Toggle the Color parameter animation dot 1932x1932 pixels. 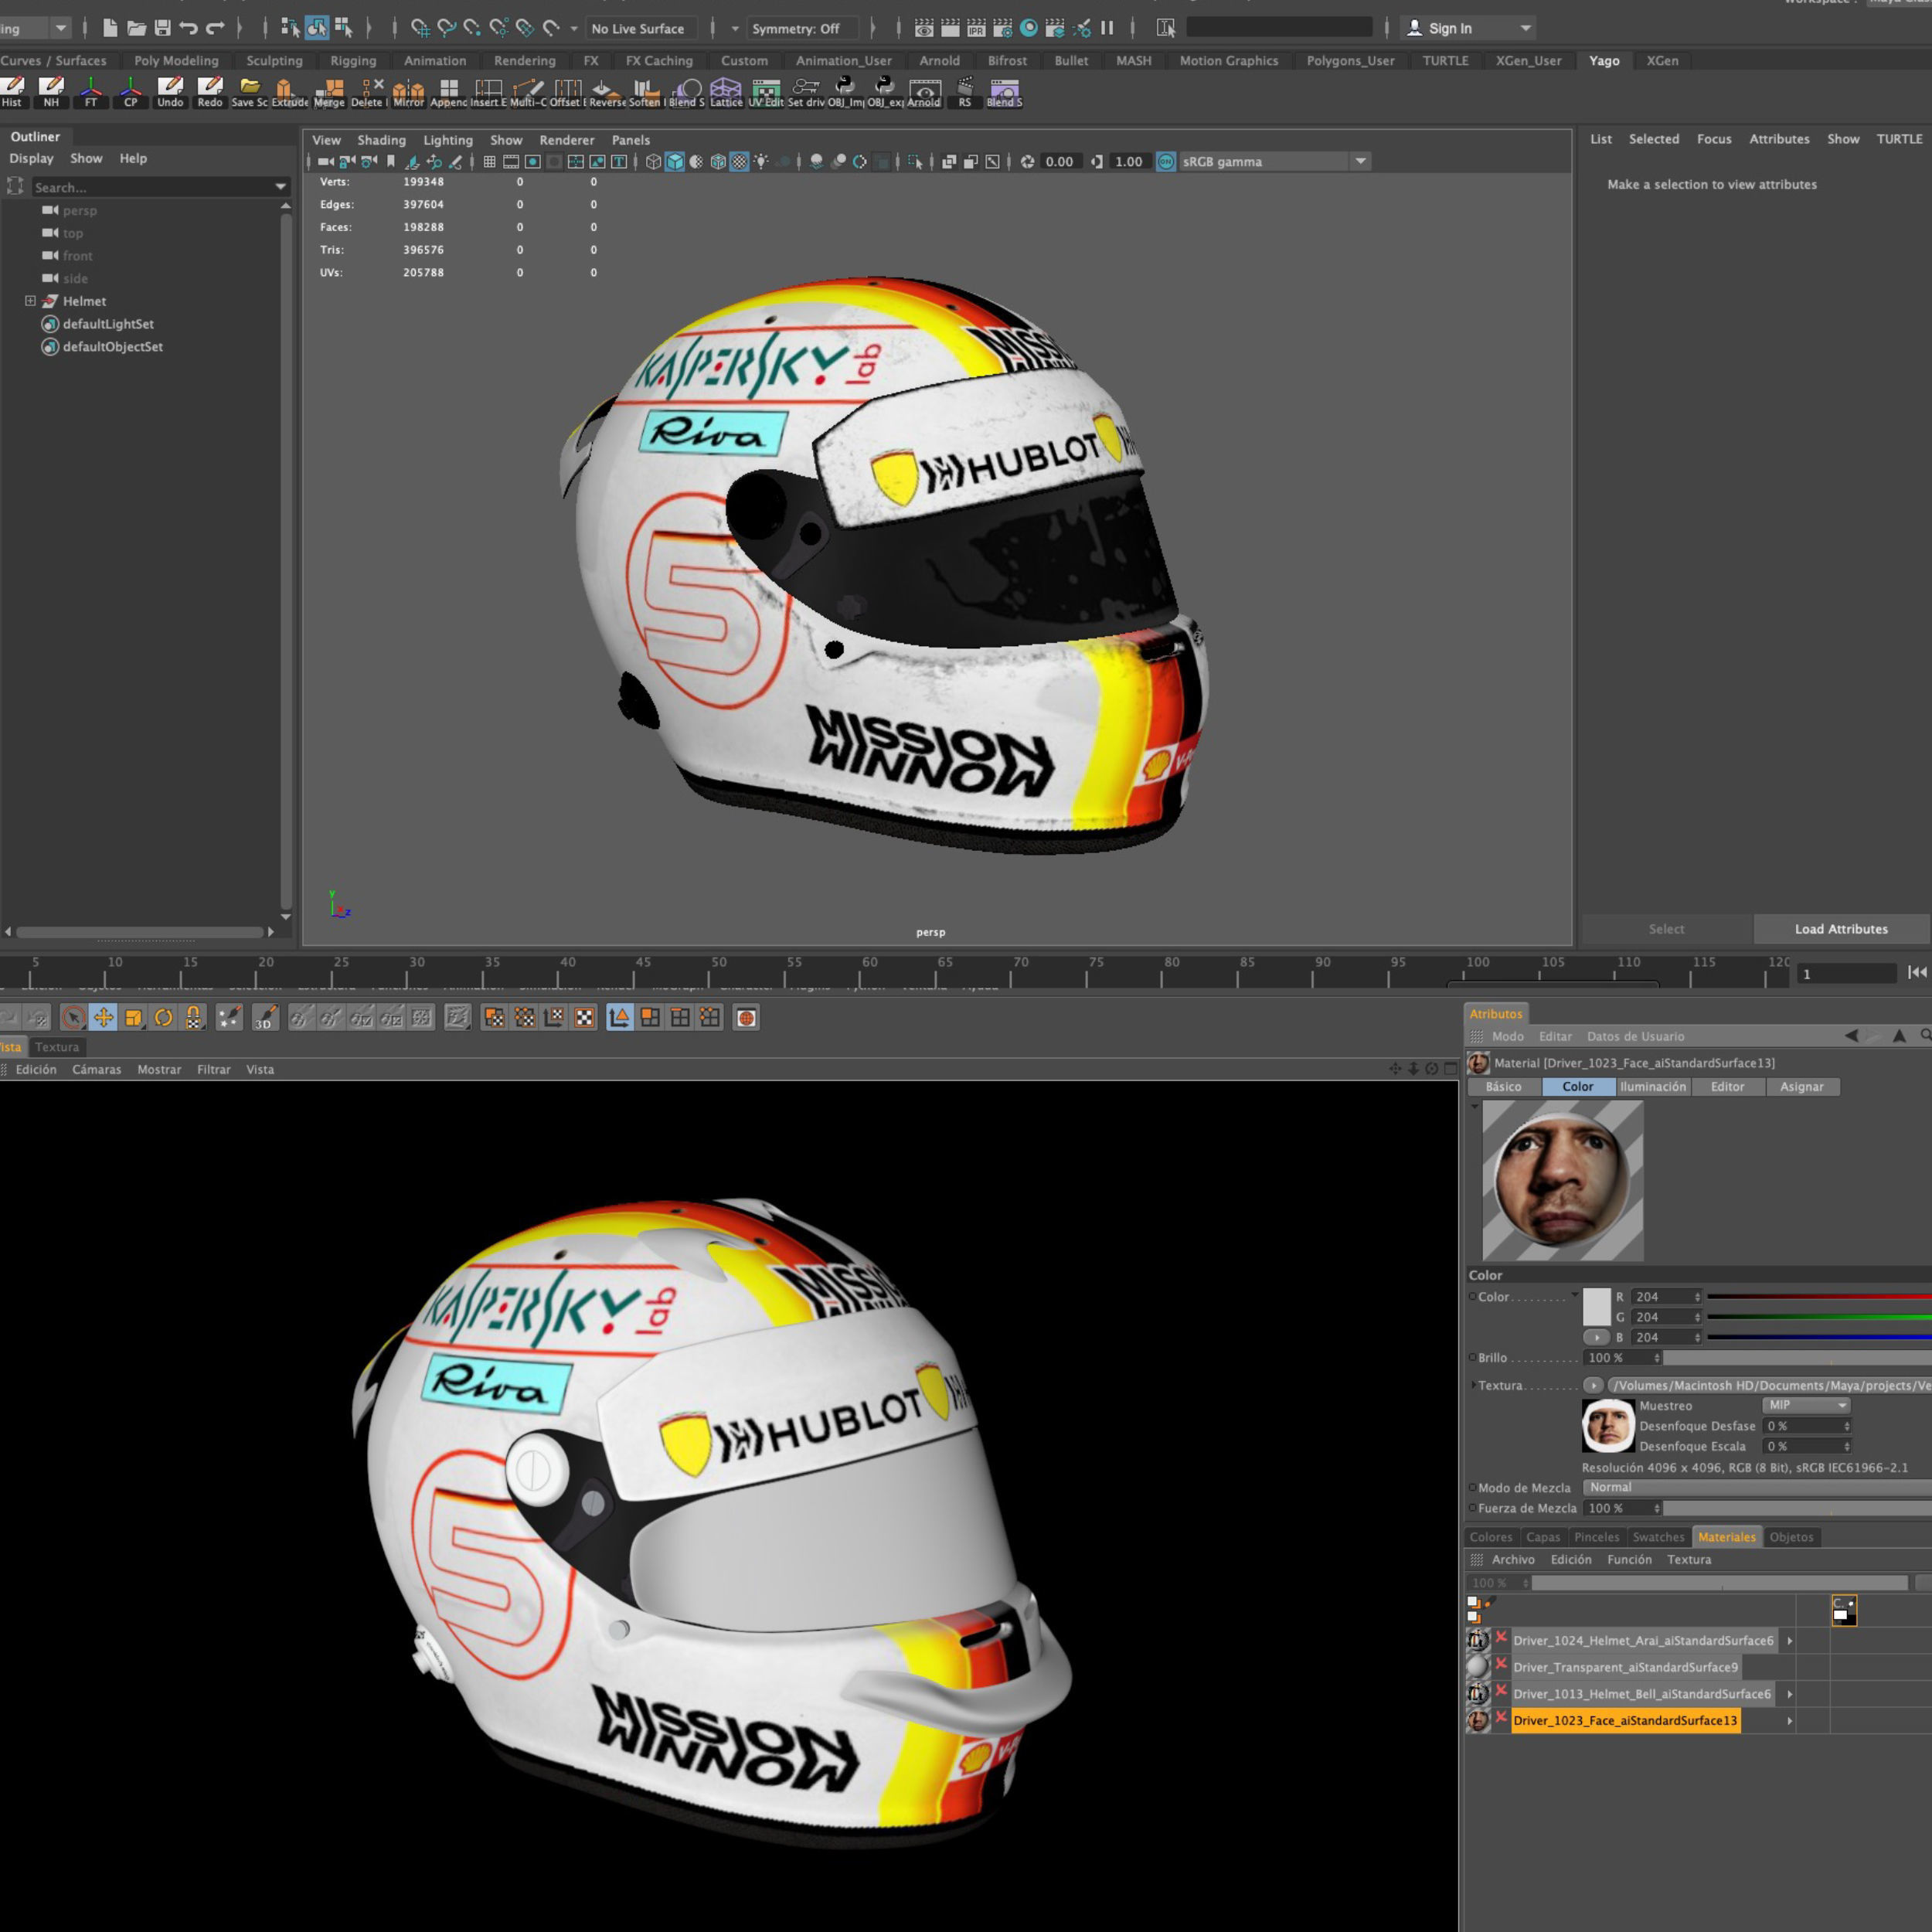1472,1297
